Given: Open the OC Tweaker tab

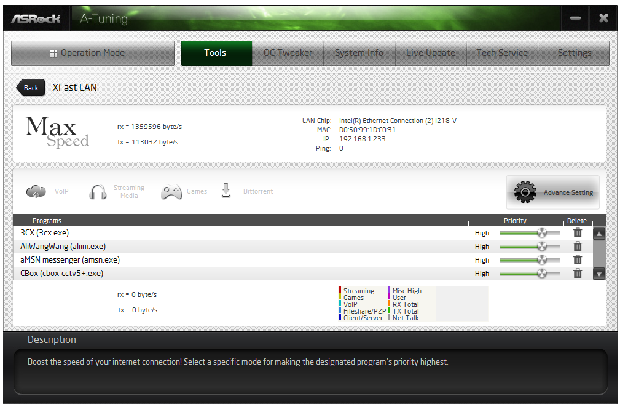Looking at the screenshot, I should (288, 53).
